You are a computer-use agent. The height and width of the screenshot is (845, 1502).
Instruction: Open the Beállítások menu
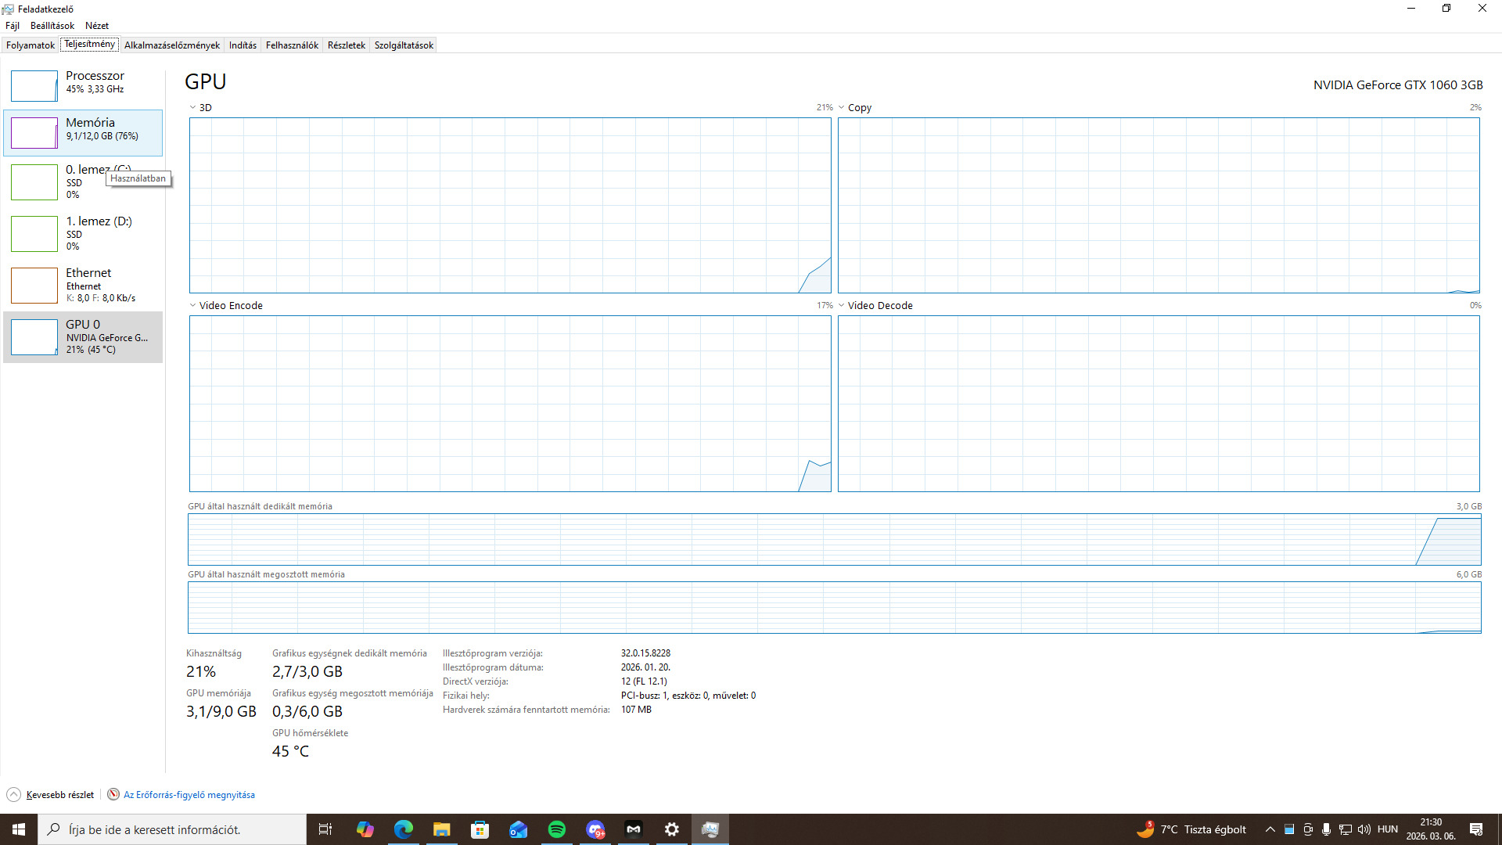coord(52,26)
